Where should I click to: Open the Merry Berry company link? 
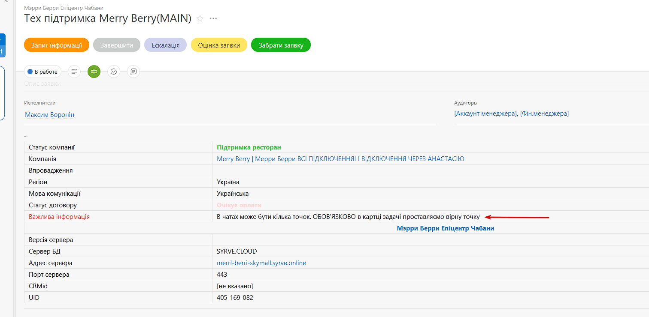(x=341, y=159)
